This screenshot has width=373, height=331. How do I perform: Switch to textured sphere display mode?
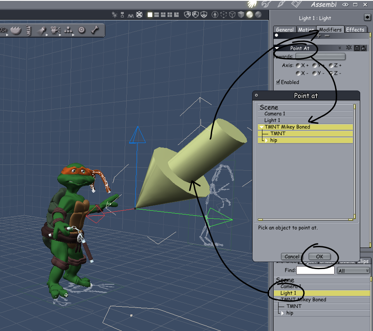(x=258, y=15)
